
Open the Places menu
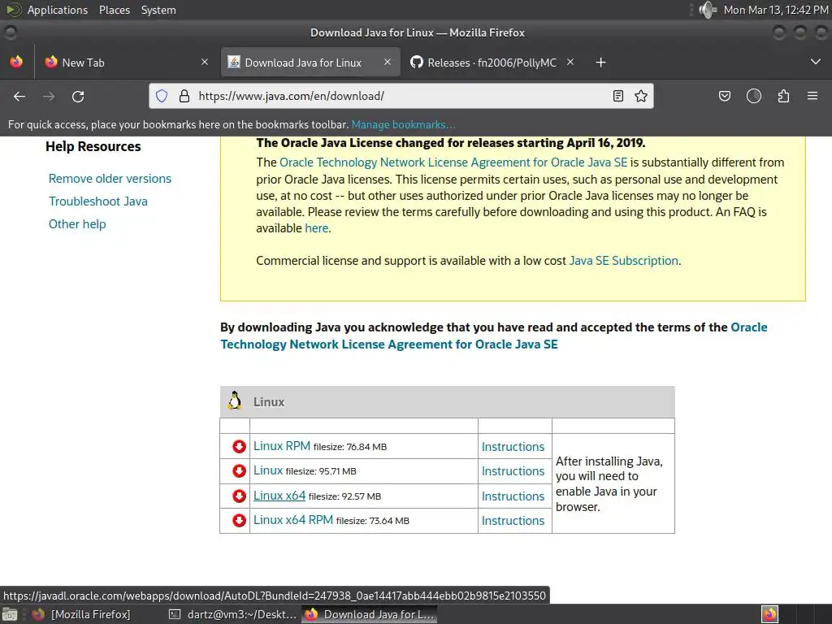pos(115,10)
